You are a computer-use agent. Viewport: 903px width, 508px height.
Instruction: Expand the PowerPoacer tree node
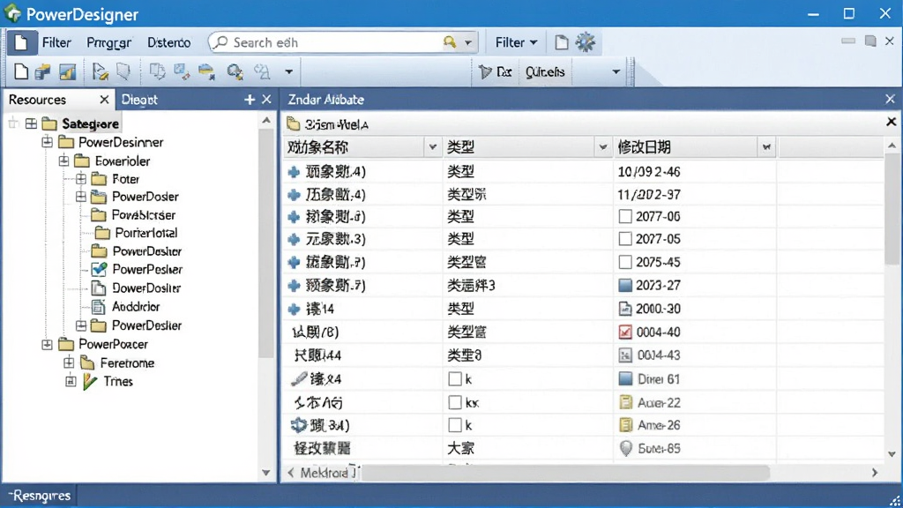[48, 345]
